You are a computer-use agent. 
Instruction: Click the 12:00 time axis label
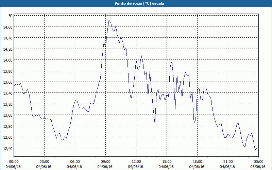(x=136, y=162)
